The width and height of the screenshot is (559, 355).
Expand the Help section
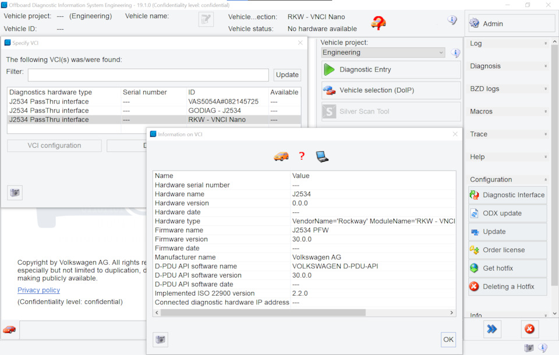pyautogui.click(x=508, y=157)
